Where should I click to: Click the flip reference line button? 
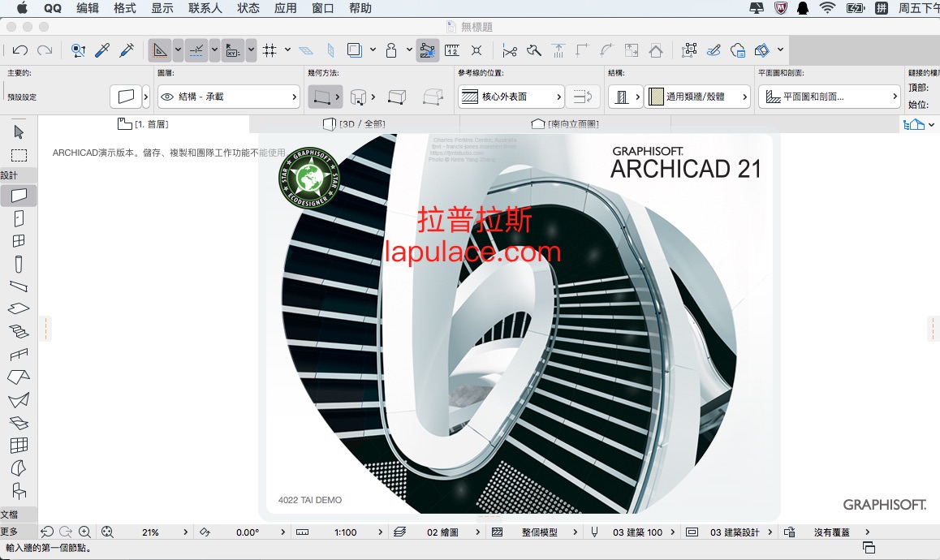coord(581,97)
